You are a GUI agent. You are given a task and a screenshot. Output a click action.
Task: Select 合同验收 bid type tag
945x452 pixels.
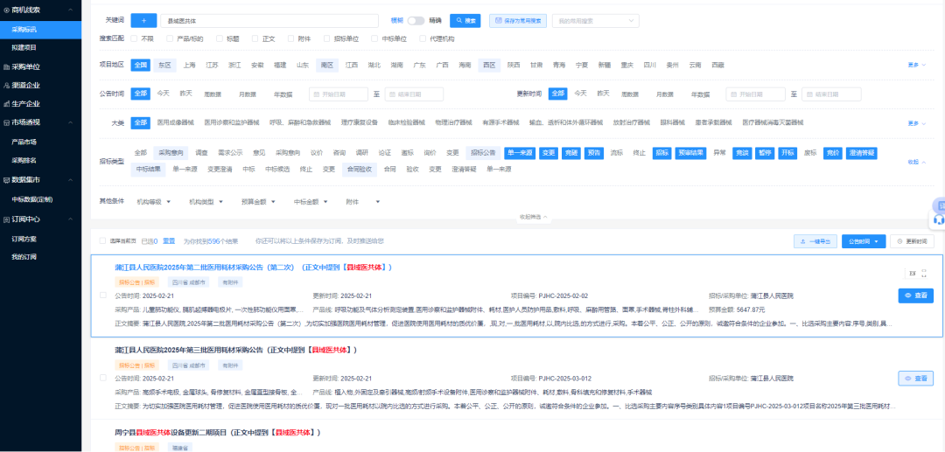click(x=360, y=169)
